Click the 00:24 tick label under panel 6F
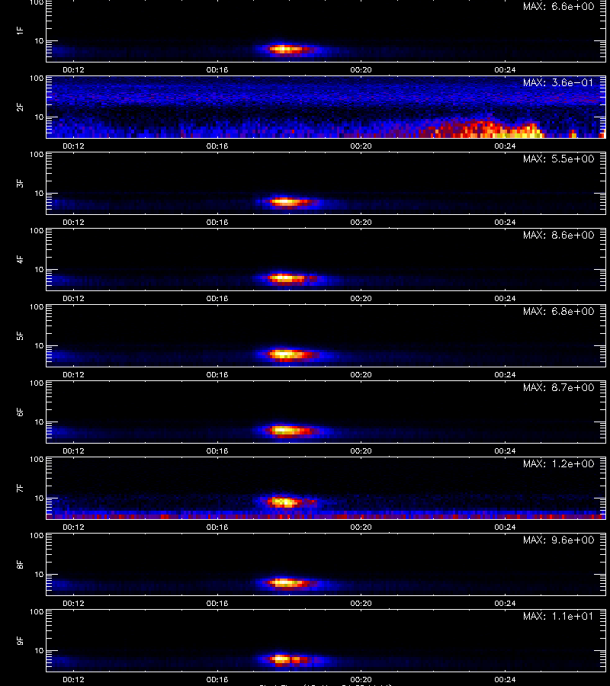Image resolution: width=610 pixels, height=686 pixels. point(505,451)
